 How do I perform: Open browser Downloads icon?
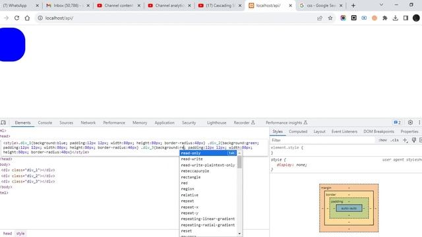pyautogui.click(x=396, y=18)
